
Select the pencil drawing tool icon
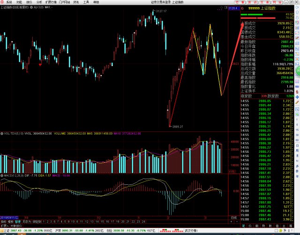point(297,102)
